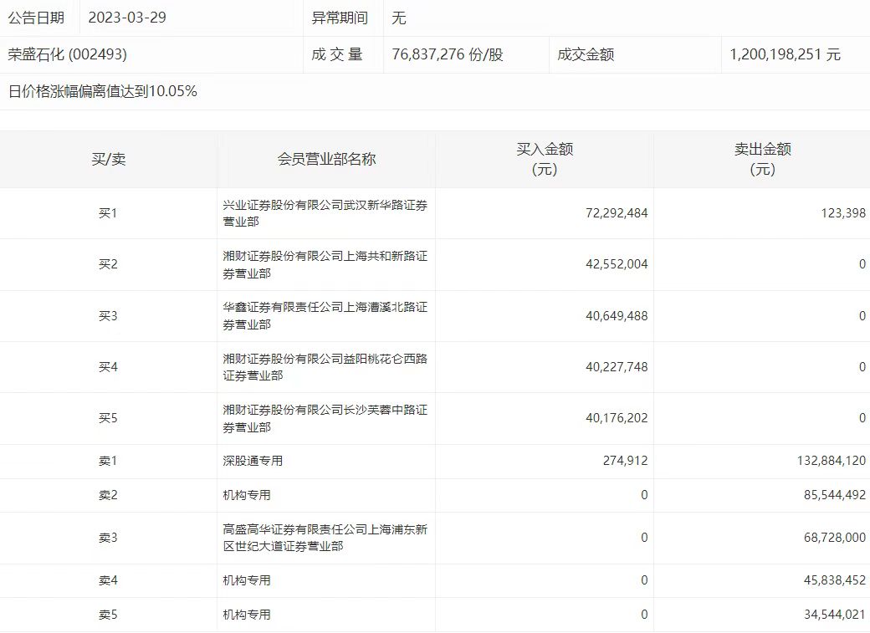Click 湘财证券益阳桃花仑西路证券营业部 broker name
Screen dimensions: 870x633
pyautogui.click(x=325, y=367)
